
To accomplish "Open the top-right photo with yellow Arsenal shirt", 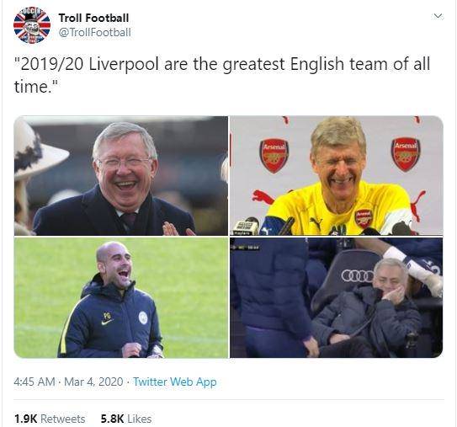I will [x=337, y=175].
